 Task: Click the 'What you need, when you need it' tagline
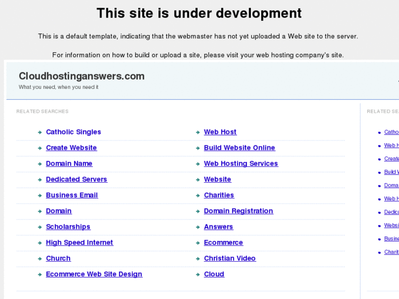(59, 87)
